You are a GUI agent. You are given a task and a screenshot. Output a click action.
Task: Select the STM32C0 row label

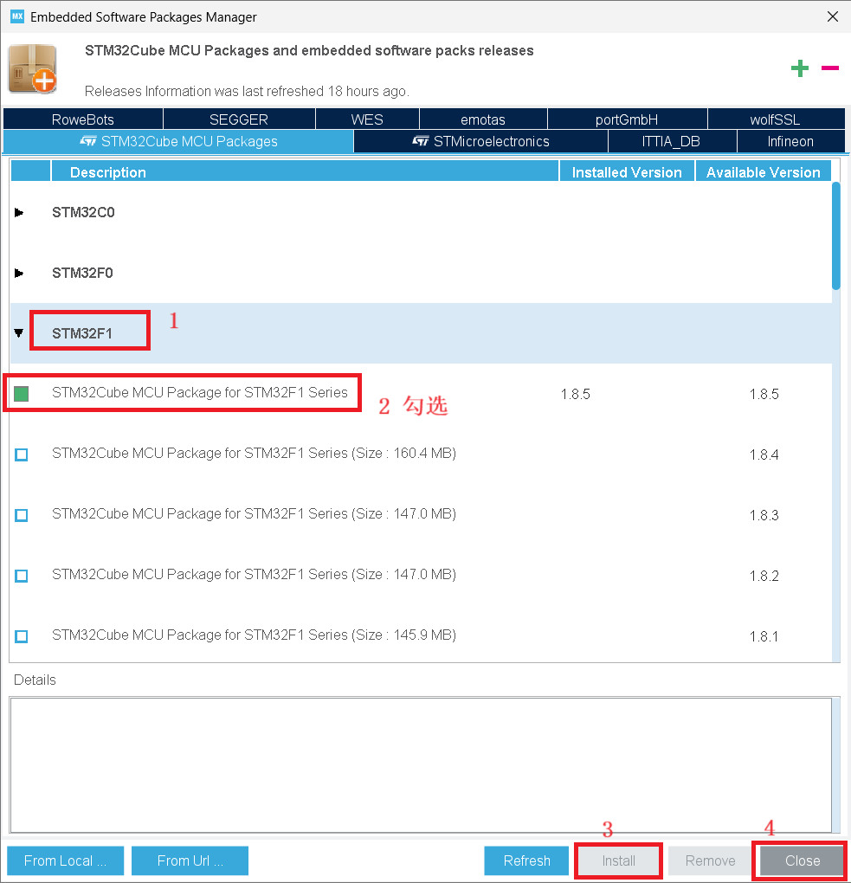pos(83,212)
